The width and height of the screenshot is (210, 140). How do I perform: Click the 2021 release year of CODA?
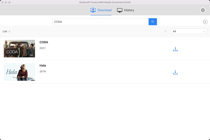pyautogui.click(x=43, y=48)
